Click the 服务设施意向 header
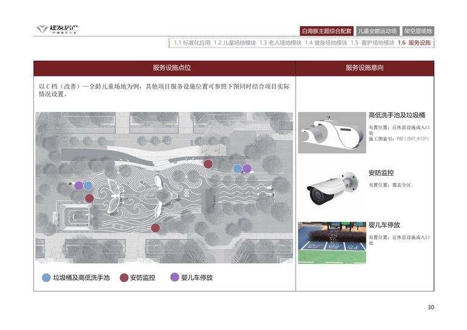 point(365,68)
